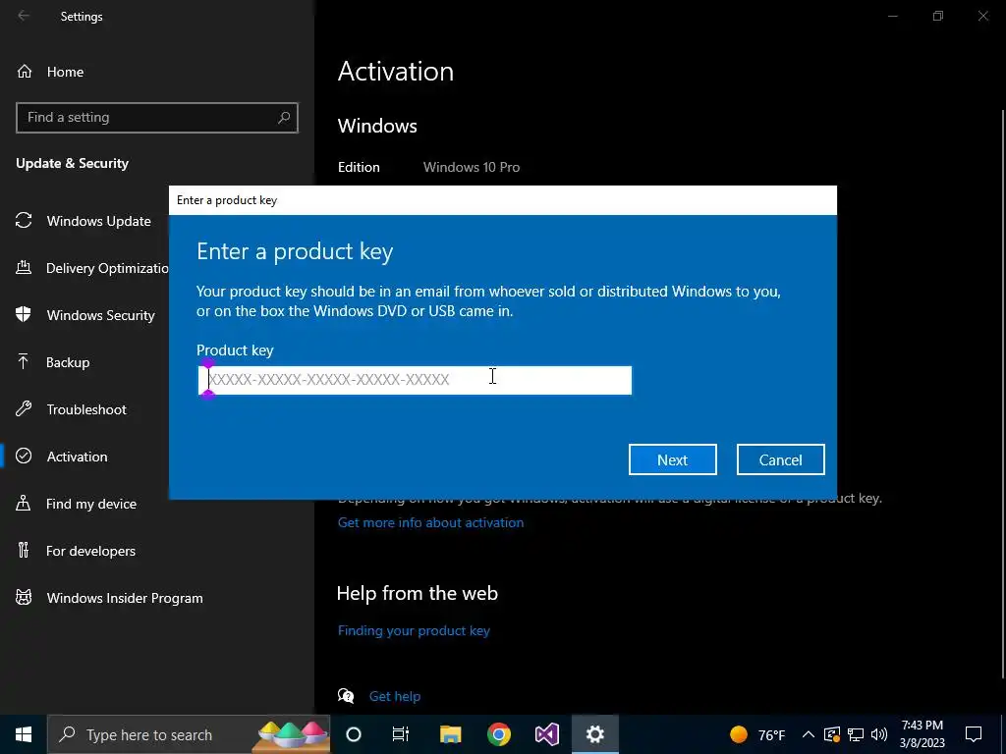Click the network icon in system tray

pyautogui.click(x=856, y=734)
